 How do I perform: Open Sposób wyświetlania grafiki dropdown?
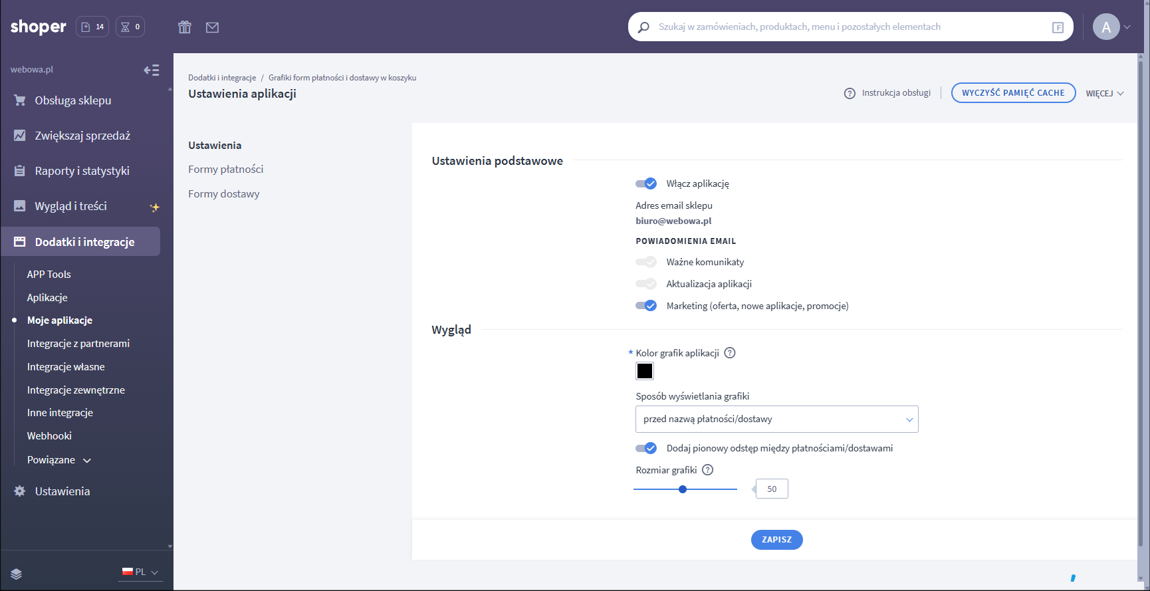pyautogui.click(x=776, y=419)
